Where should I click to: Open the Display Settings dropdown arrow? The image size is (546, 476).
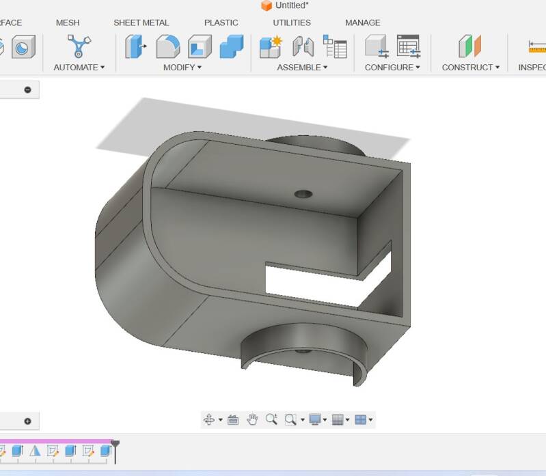pyautogui.click(x=325, y=420)
